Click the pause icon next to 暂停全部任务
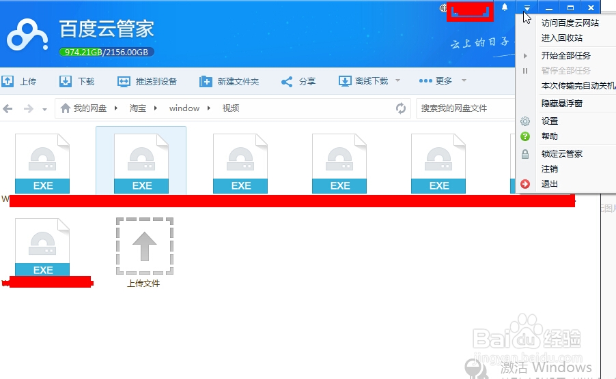The height and width of the screenshot is (379, 616). coord(525,71)
